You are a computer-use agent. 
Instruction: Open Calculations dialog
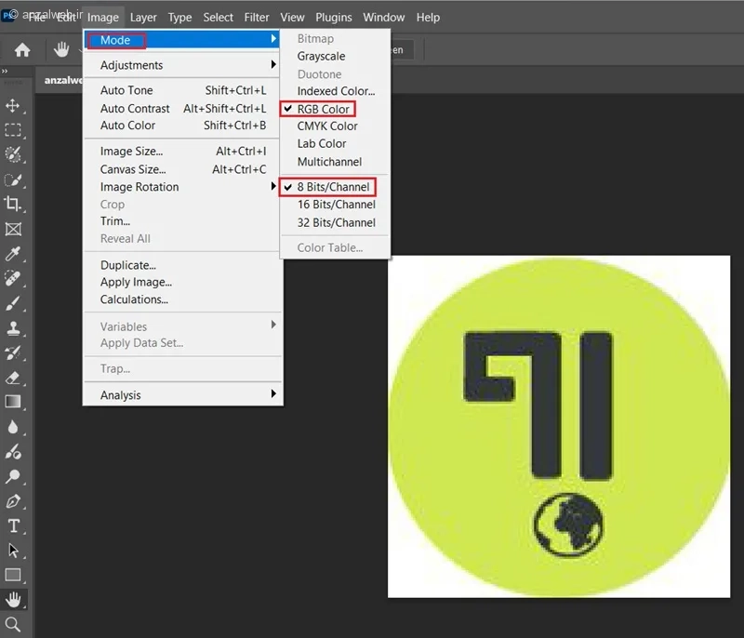pos(182,299)
